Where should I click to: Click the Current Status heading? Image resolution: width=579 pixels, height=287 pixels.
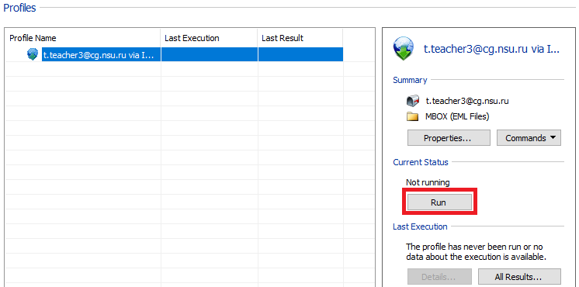pyautogui.click(x=421, y=162)
